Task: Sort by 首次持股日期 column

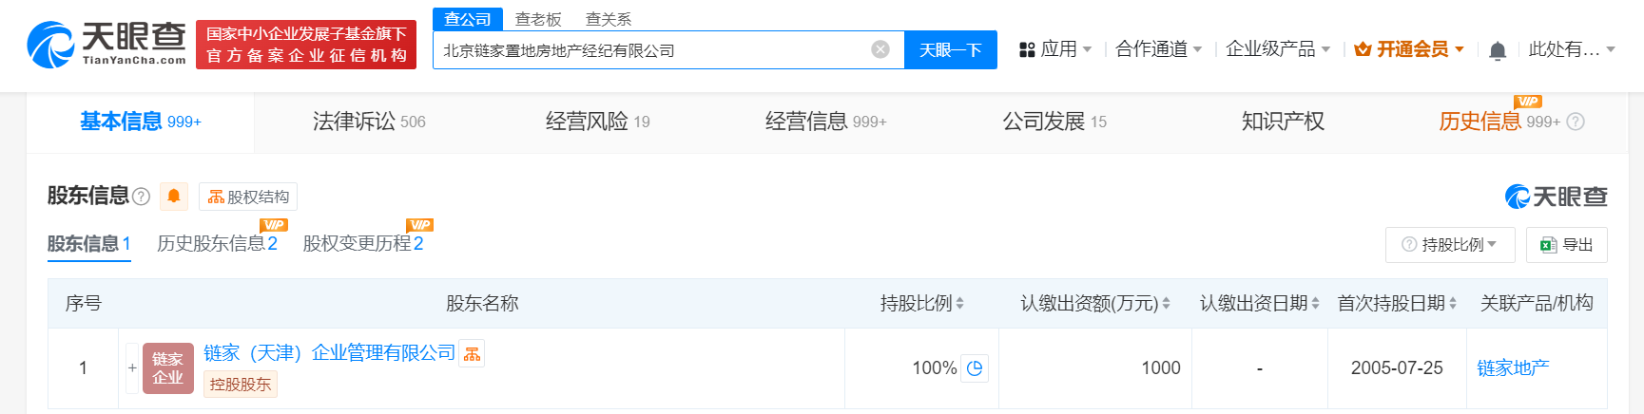Action: (x=1397, y=303)
